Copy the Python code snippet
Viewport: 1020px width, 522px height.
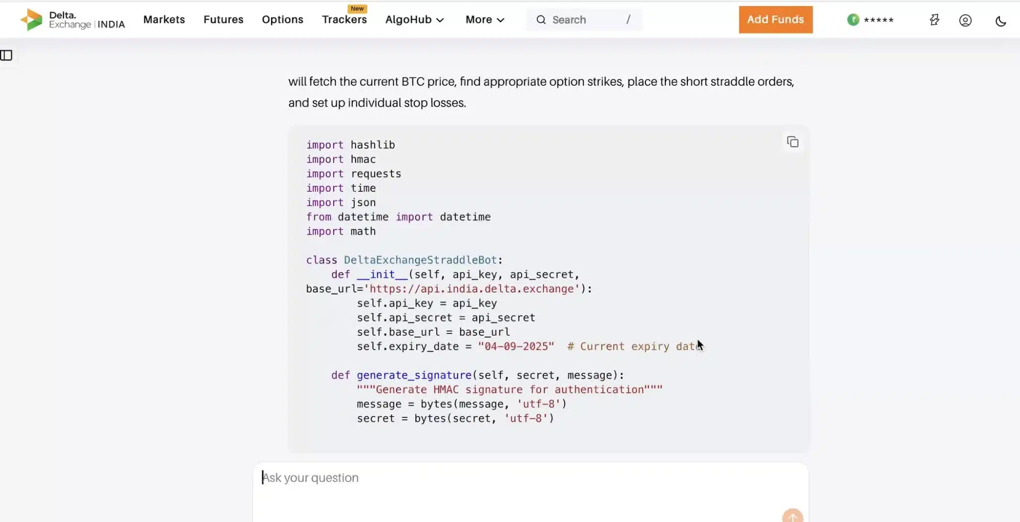[x=792, y=141]
